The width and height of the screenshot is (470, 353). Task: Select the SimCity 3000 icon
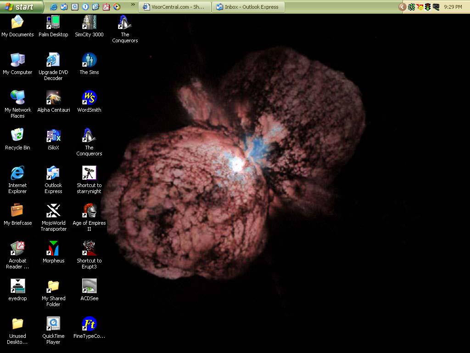pos(89,23)
